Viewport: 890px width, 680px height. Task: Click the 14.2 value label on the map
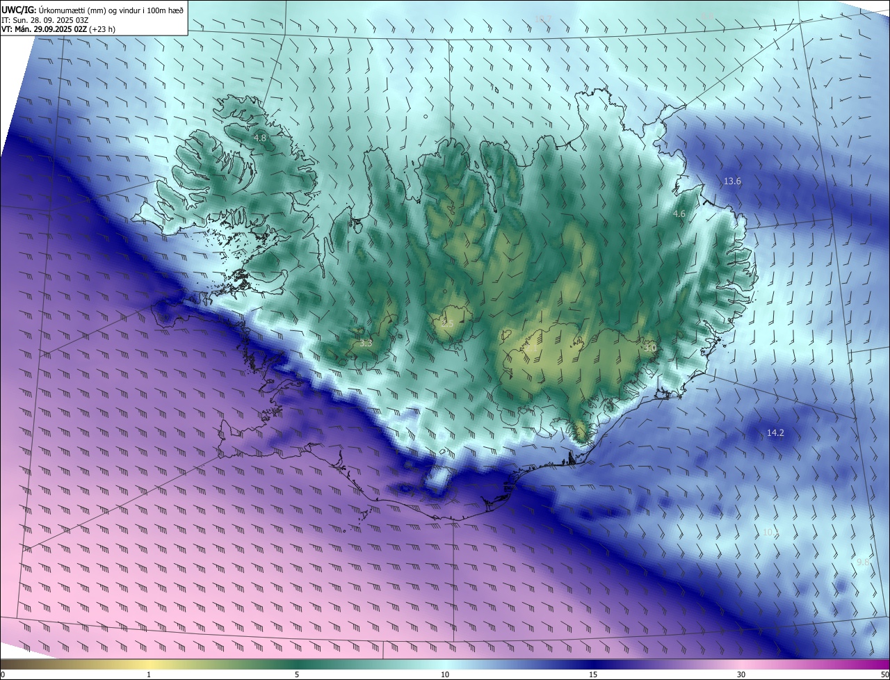coord(775,433)
